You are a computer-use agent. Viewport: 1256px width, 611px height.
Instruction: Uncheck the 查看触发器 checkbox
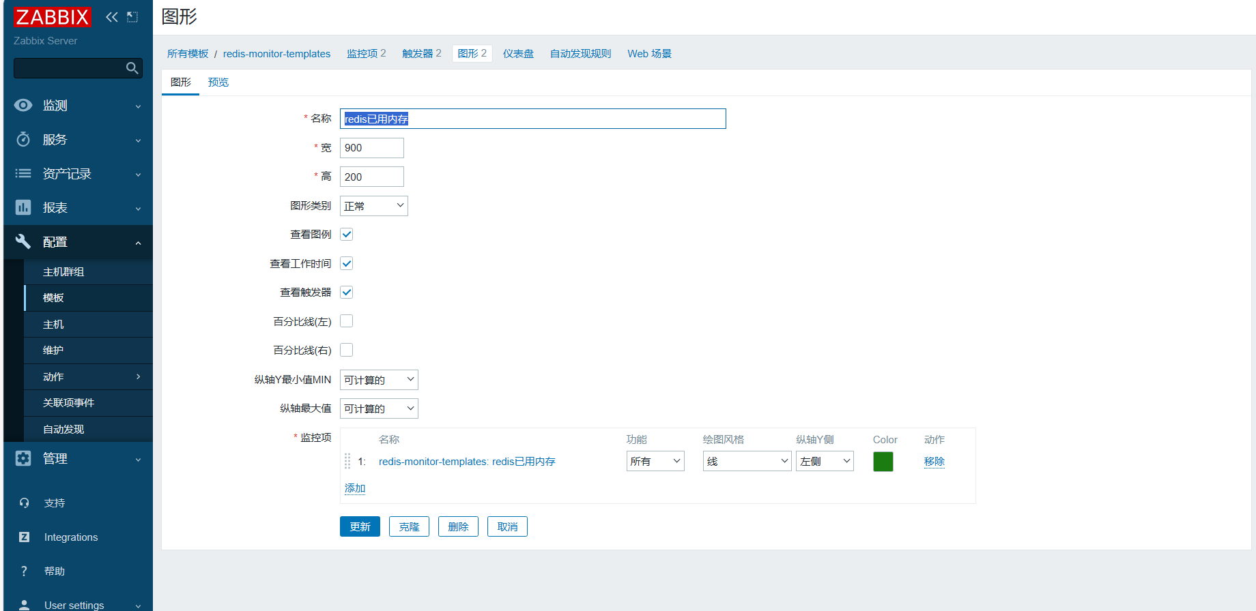[x=347, y=293]
